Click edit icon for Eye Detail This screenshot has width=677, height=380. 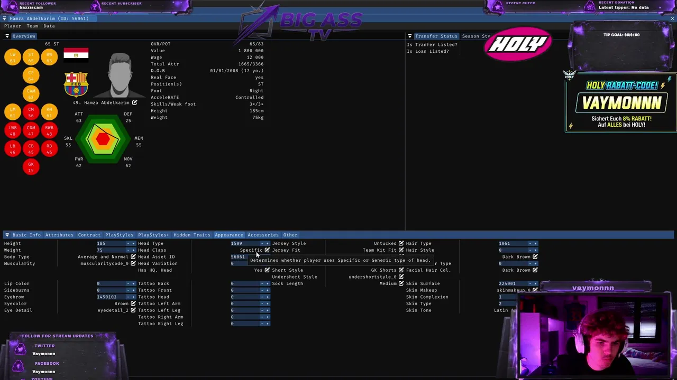133,310
